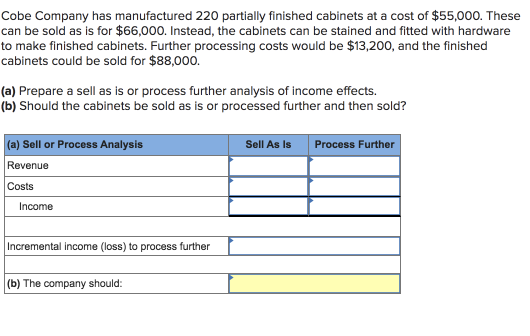This screenshot has height=336, width=530.
Task: Click blue triangle marker in Costs Sell As Is cell
Action: pyautogui.click(x=231, y=180)
